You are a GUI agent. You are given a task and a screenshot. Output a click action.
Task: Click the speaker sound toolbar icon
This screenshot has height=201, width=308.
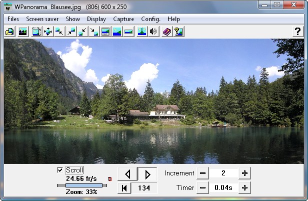coord(153,32)
